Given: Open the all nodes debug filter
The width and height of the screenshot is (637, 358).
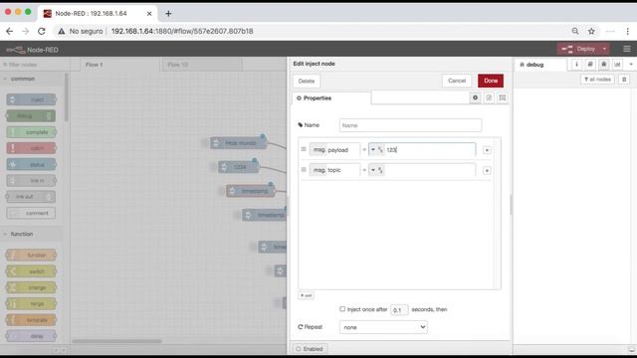Looking at the screenshot, I should [x=597, y=80].
